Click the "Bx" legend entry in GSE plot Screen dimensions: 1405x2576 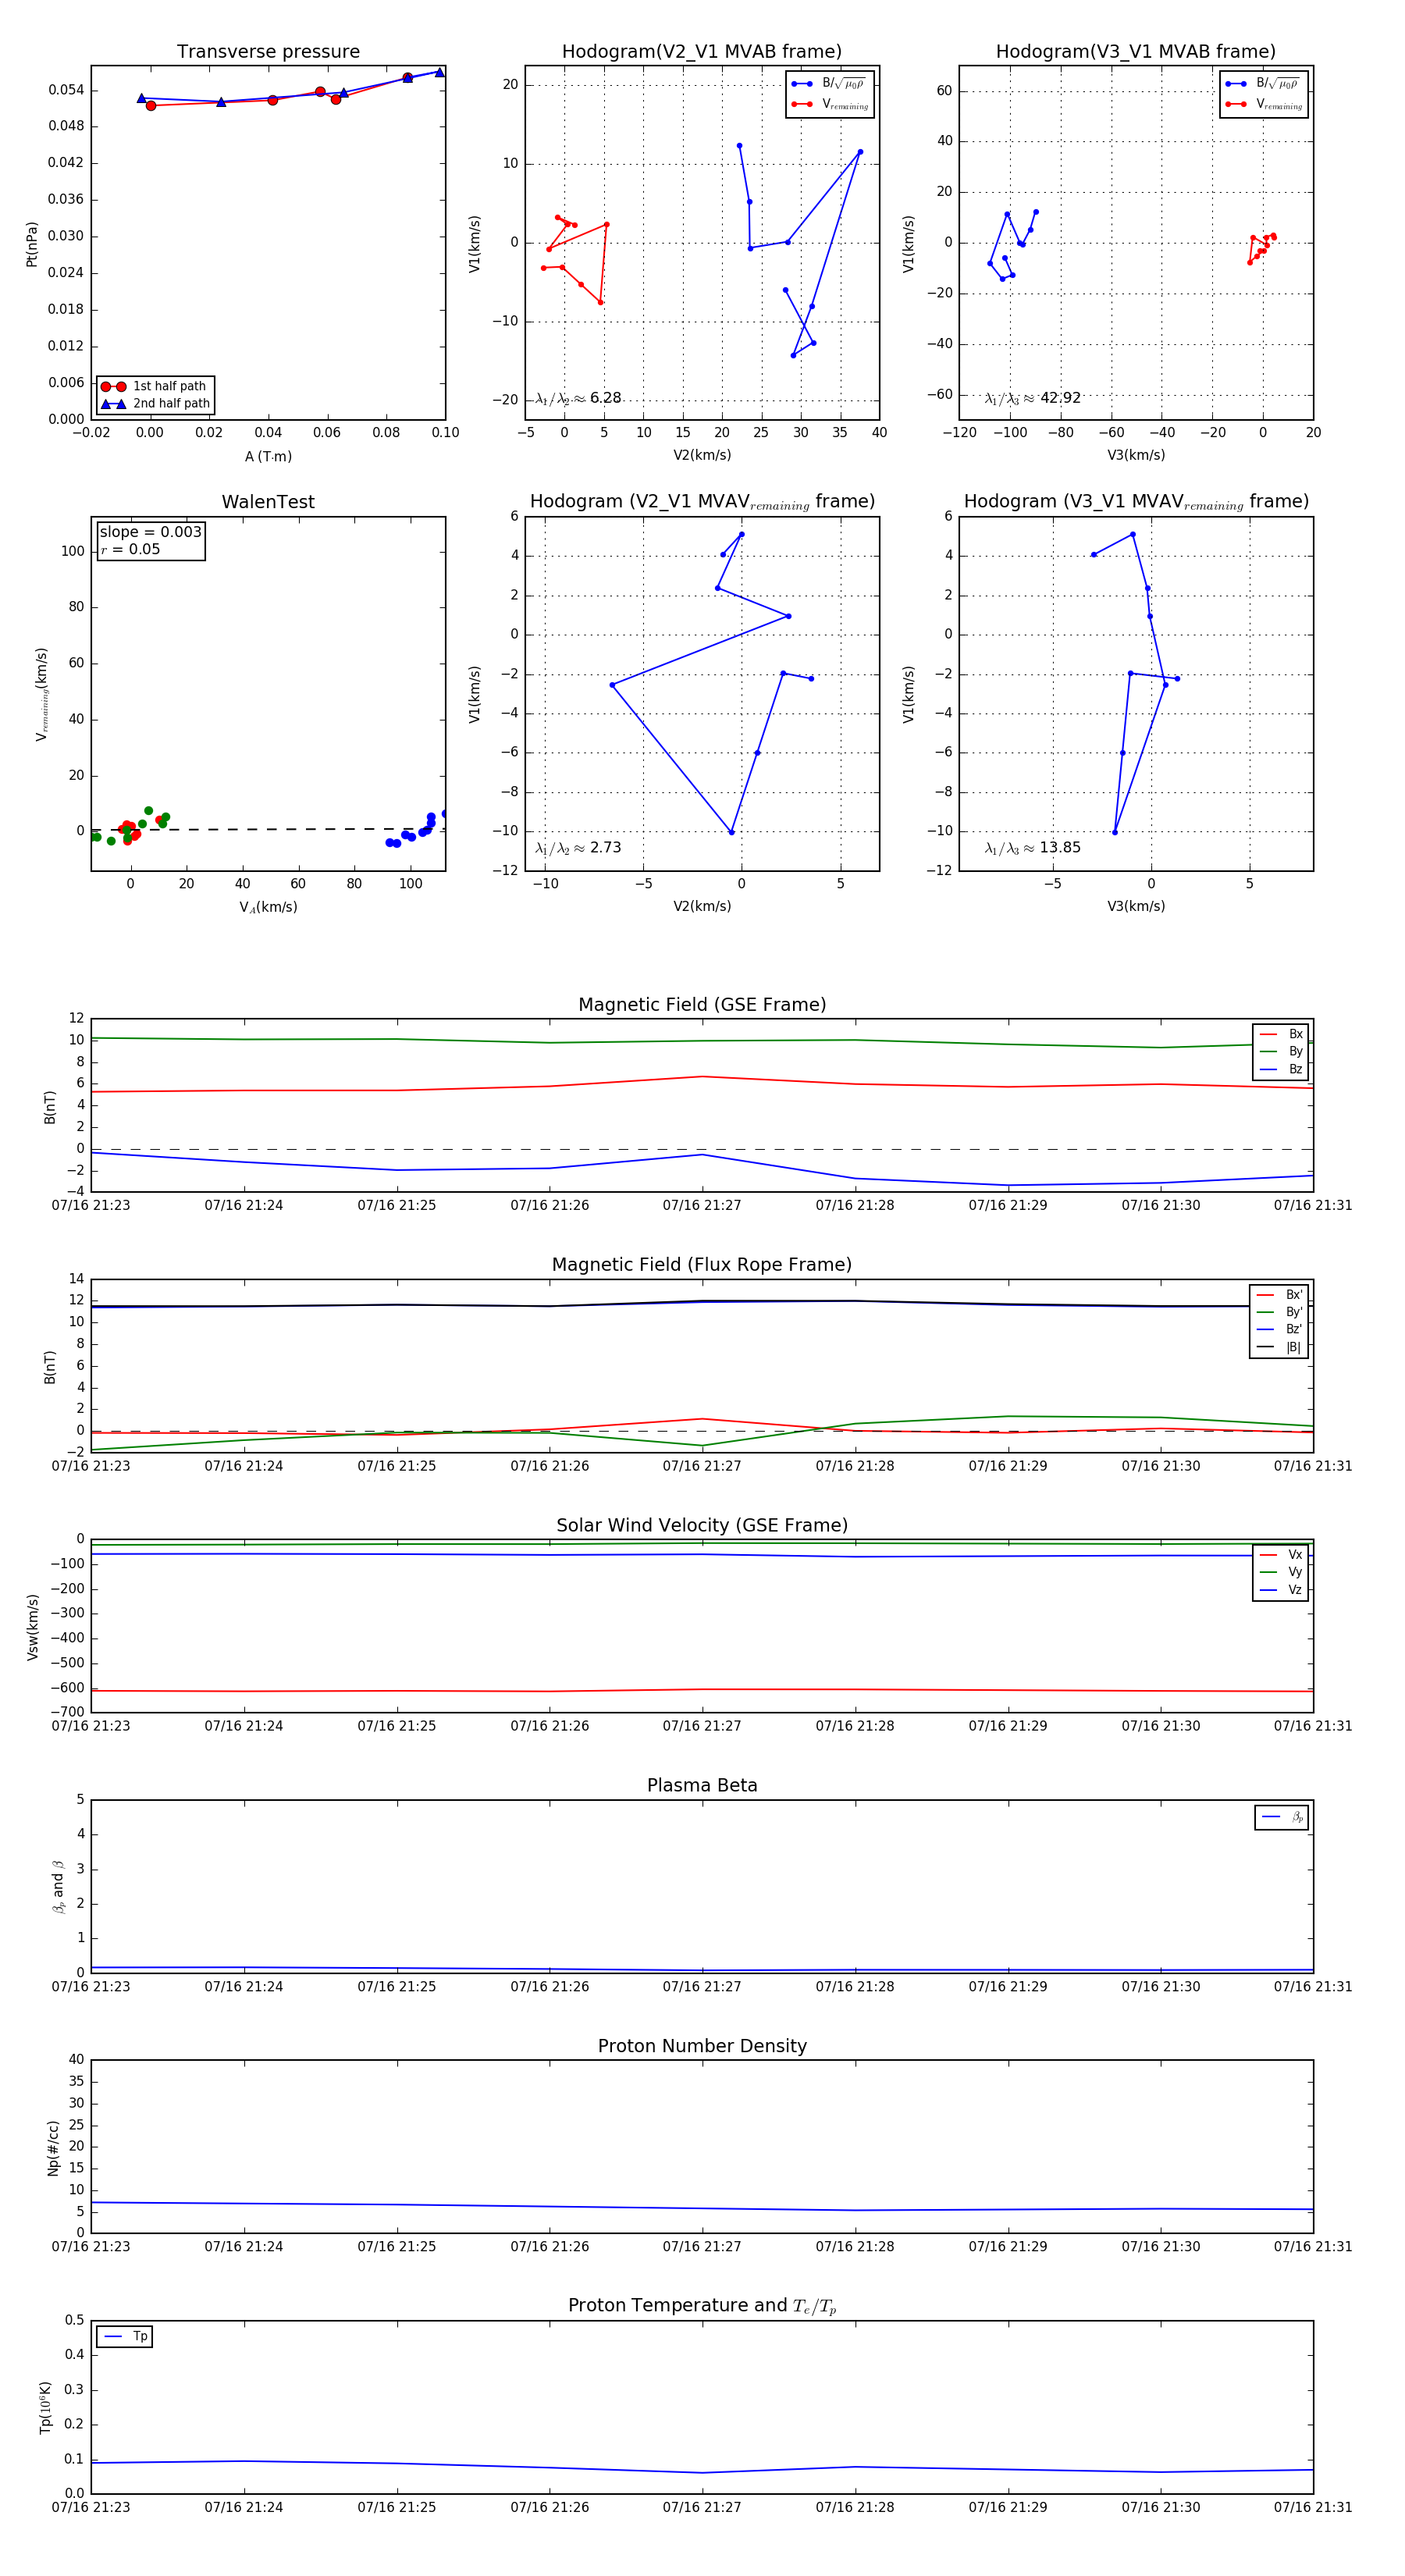pos(1281,1034)
